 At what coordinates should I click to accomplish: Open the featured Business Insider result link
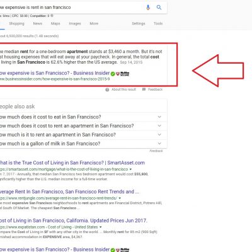pyautogui.click(x=55, y=73)
